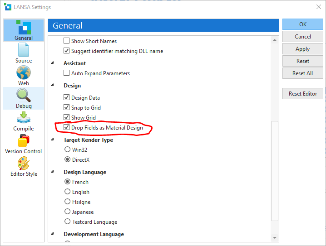Viewport: 326px width, 246px height.
Task: Toggle the Snap to Grid checkbox
Action: (67, 108)
